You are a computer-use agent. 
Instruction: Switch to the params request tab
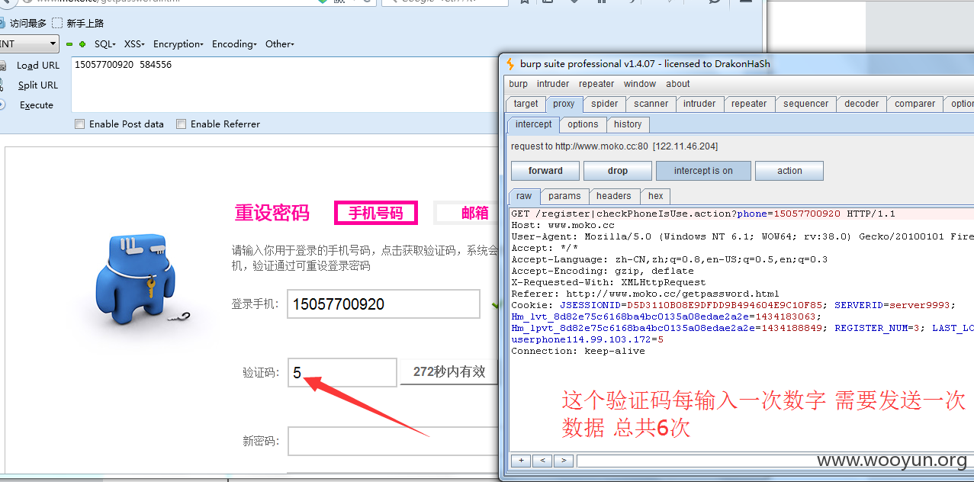[x=564, y=196]
